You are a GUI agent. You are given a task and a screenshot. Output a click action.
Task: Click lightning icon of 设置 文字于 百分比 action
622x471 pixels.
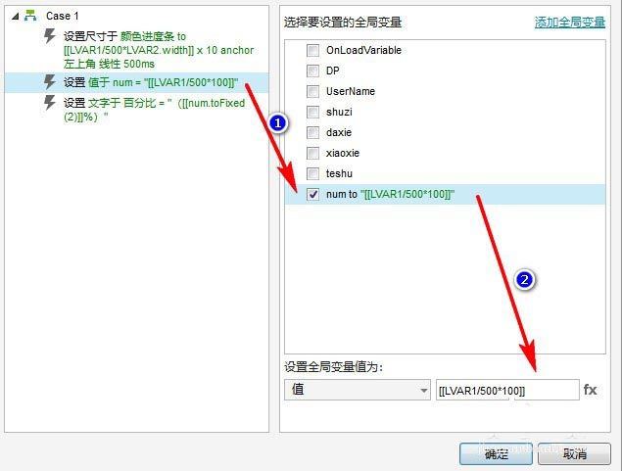[x=50, y=103]
